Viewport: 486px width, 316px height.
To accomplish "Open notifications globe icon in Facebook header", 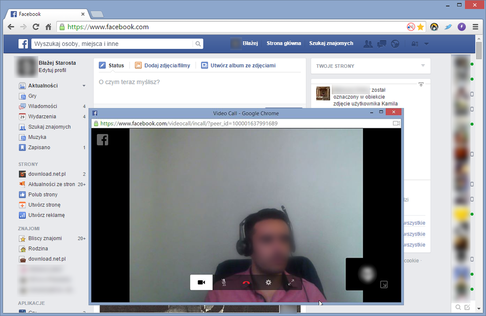I will tap(395, 44).
